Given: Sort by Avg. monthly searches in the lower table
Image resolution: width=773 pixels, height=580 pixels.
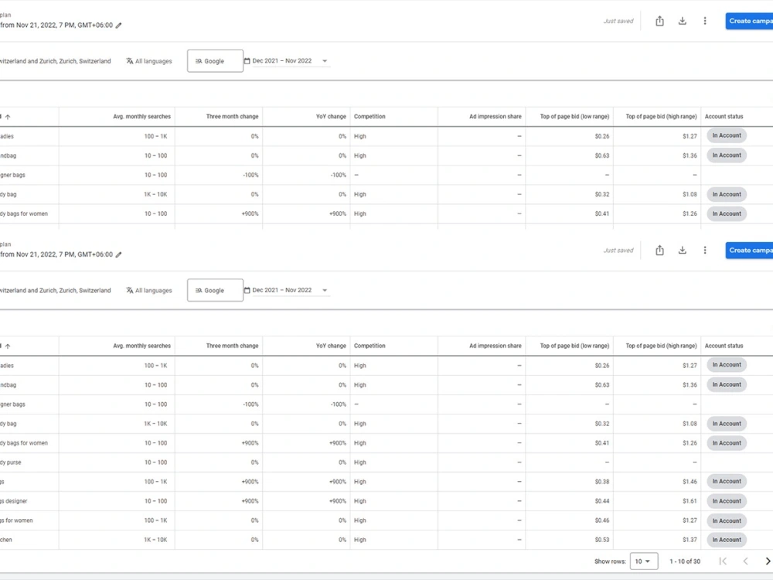Looking at the screenshot, I should (x=141, y=346).
